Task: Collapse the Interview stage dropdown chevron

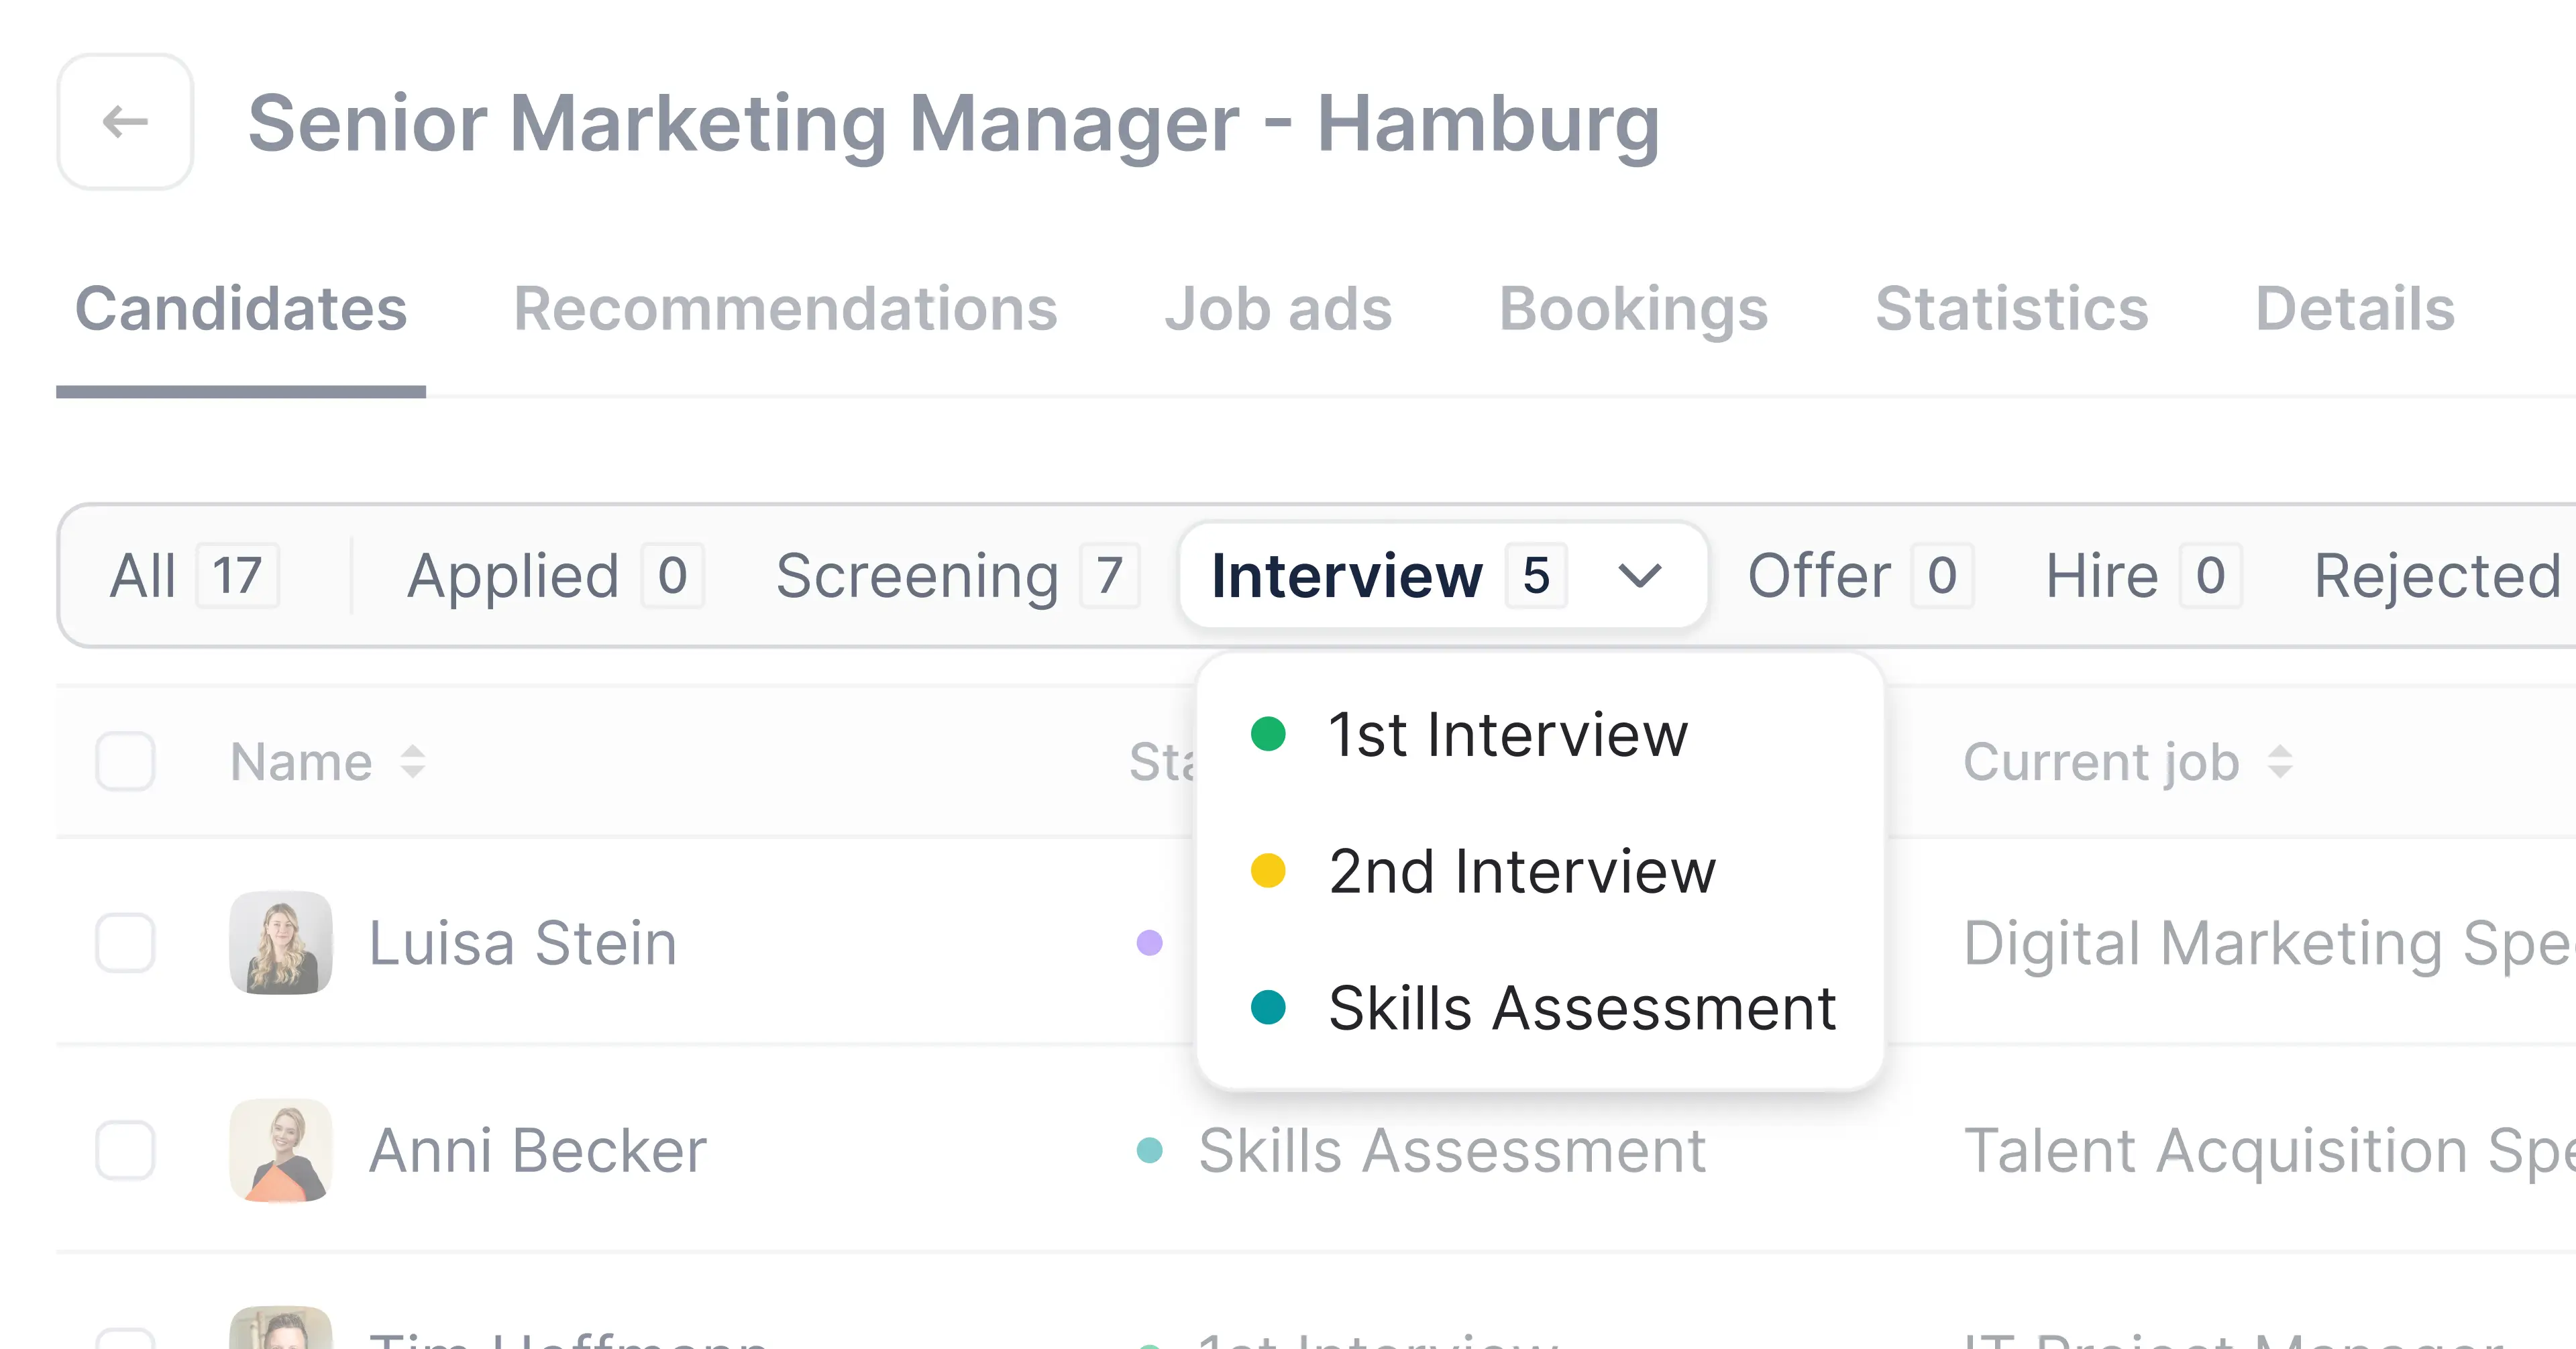Action: coord(1639,576)
